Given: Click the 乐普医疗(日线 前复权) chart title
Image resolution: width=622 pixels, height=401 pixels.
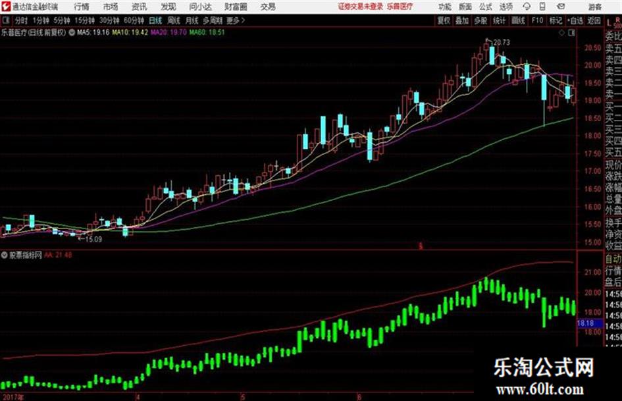Looking at the screenshot, I should coord(34,32).
